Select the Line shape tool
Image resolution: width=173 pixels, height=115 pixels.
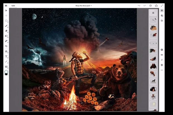point(6,61)
